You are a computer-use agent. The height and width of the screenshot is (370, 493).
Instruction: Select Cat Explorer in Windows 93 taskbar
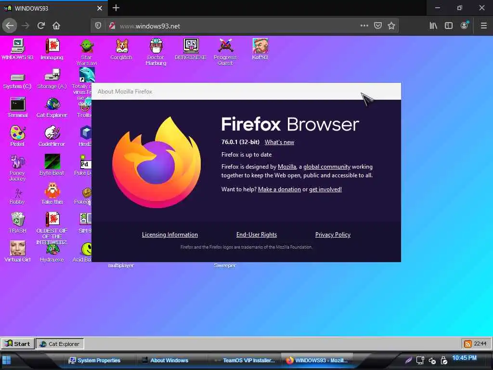click(x=60, y=344)
